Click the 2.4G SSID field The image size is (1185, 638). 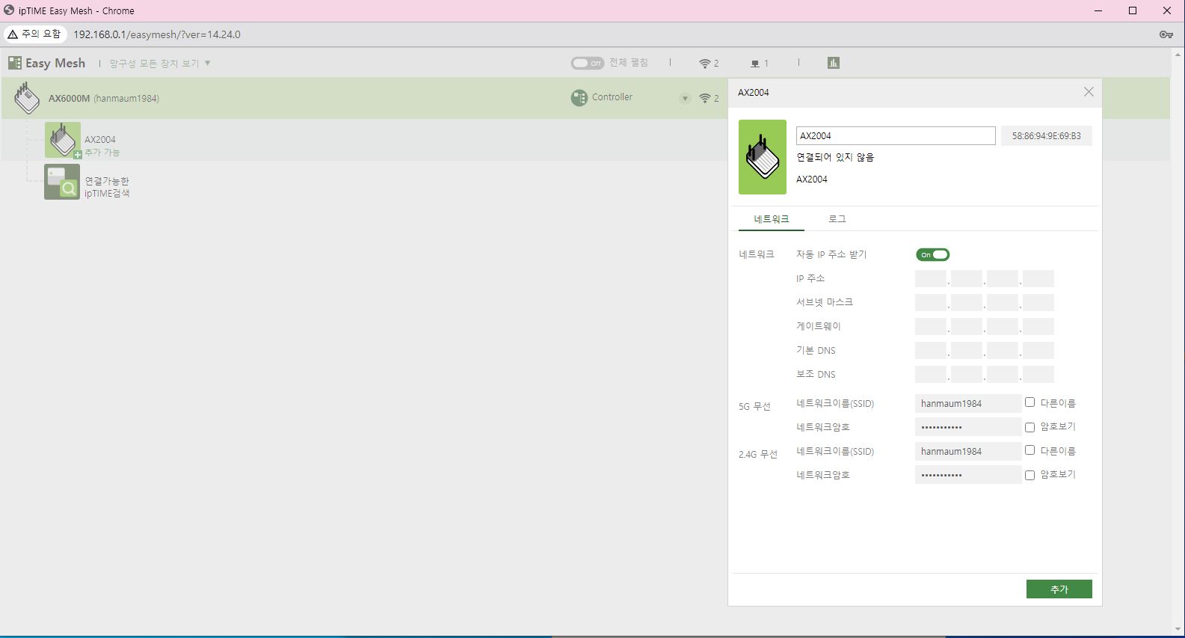pyautogui.click(x=968, y=451)
